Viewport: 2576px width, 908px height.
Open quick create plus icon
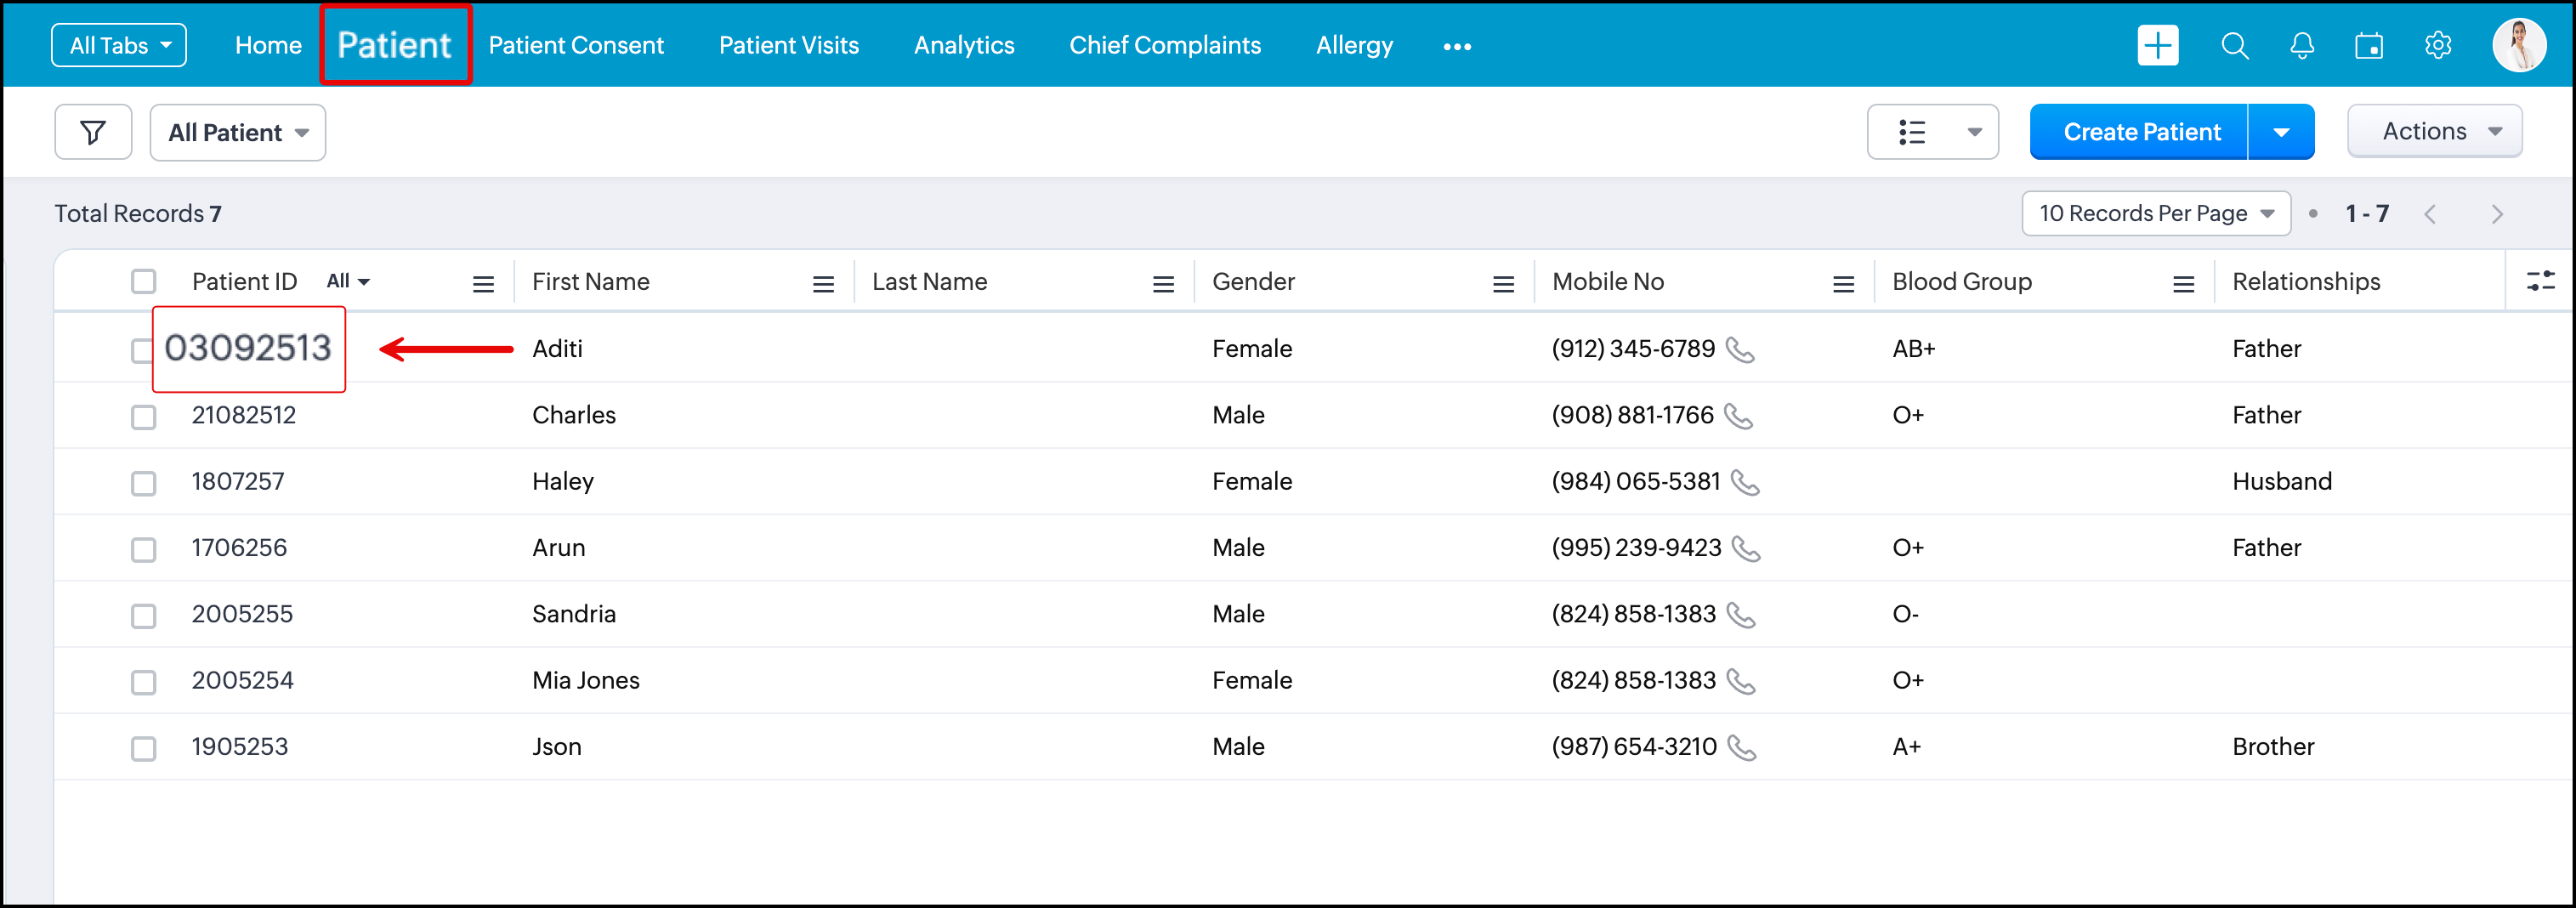tap(2157, 45)
